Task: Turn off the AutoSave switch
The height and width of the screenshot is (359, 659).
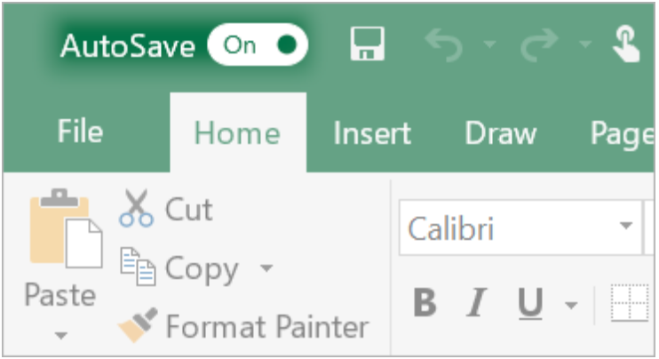Action: pos(258,44)
